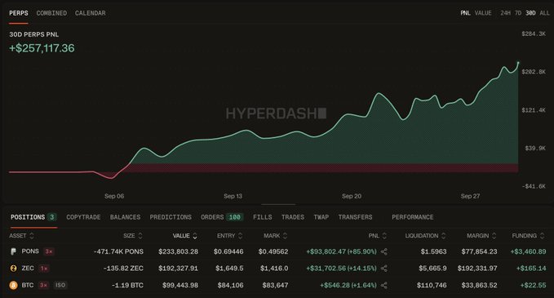
Task: Open the BTC coin icon
Action: click(x=13, y=285)
